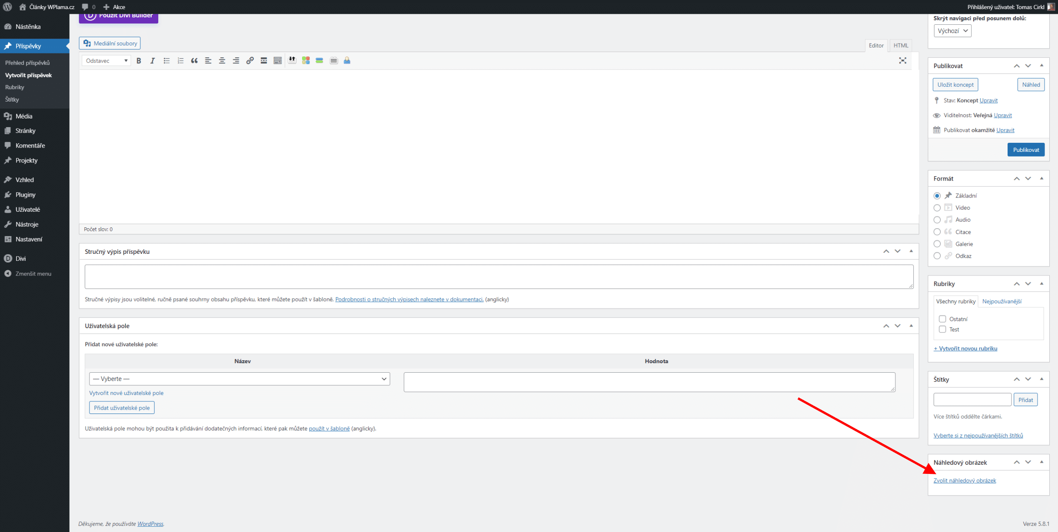Align text to the left
Viewport: 1058px width, 532px height.
click(x=208, y=61)
